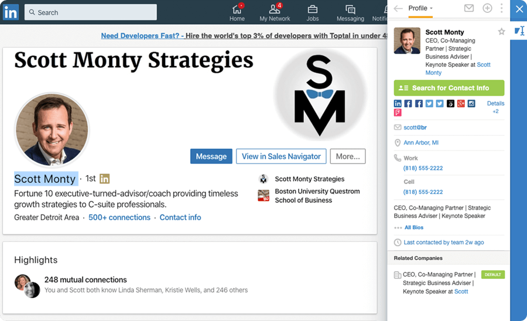The width and height of the screenshot is (527, 321).
Task: Click the highlighted Scott Monty profile name
Action: [x=45, y=179]
